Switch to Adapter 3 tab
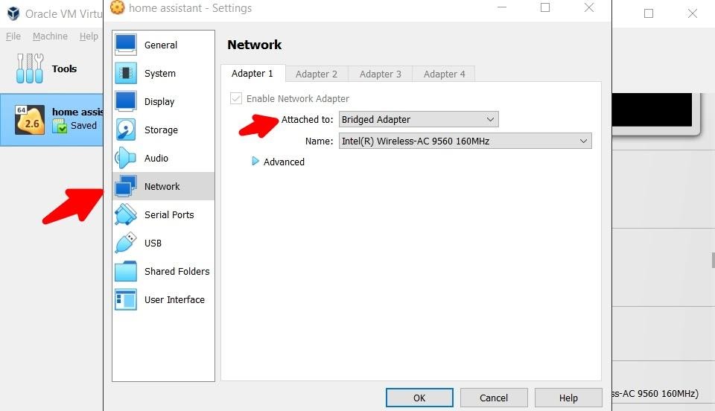The image size is (715, 411). point(381,74)
